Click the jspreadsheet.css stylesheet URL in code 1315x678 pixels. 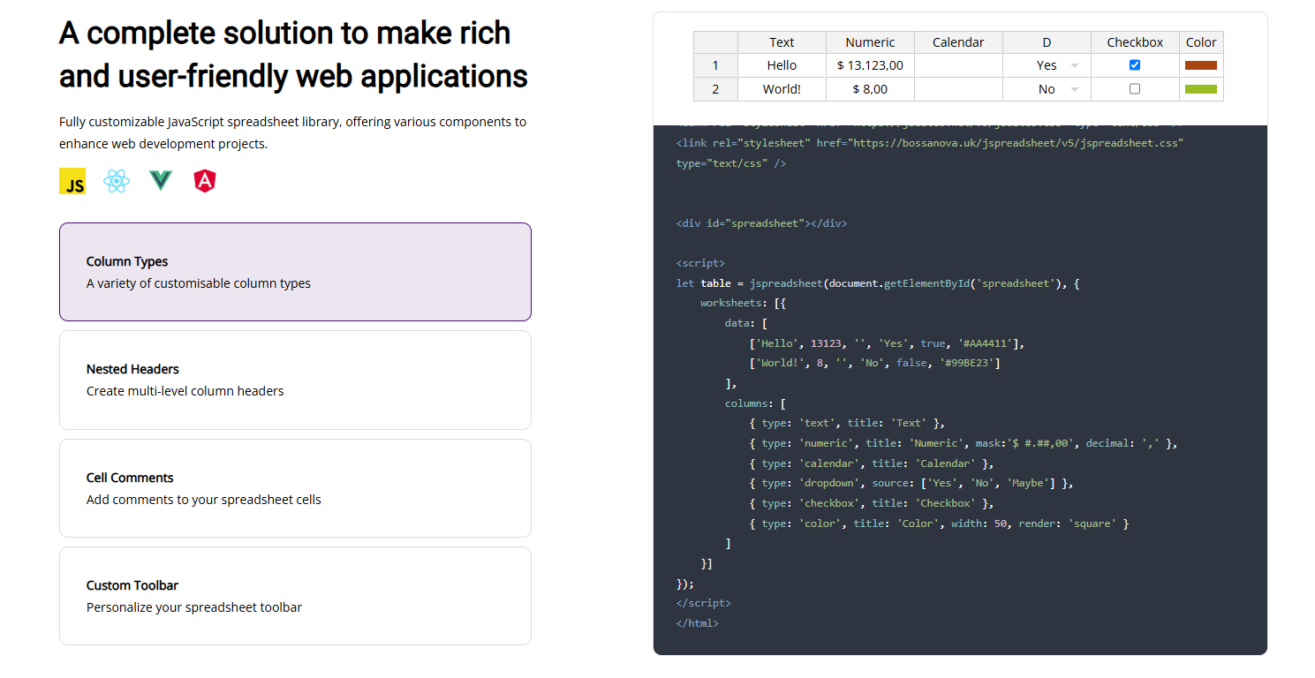click(1016, 143)
